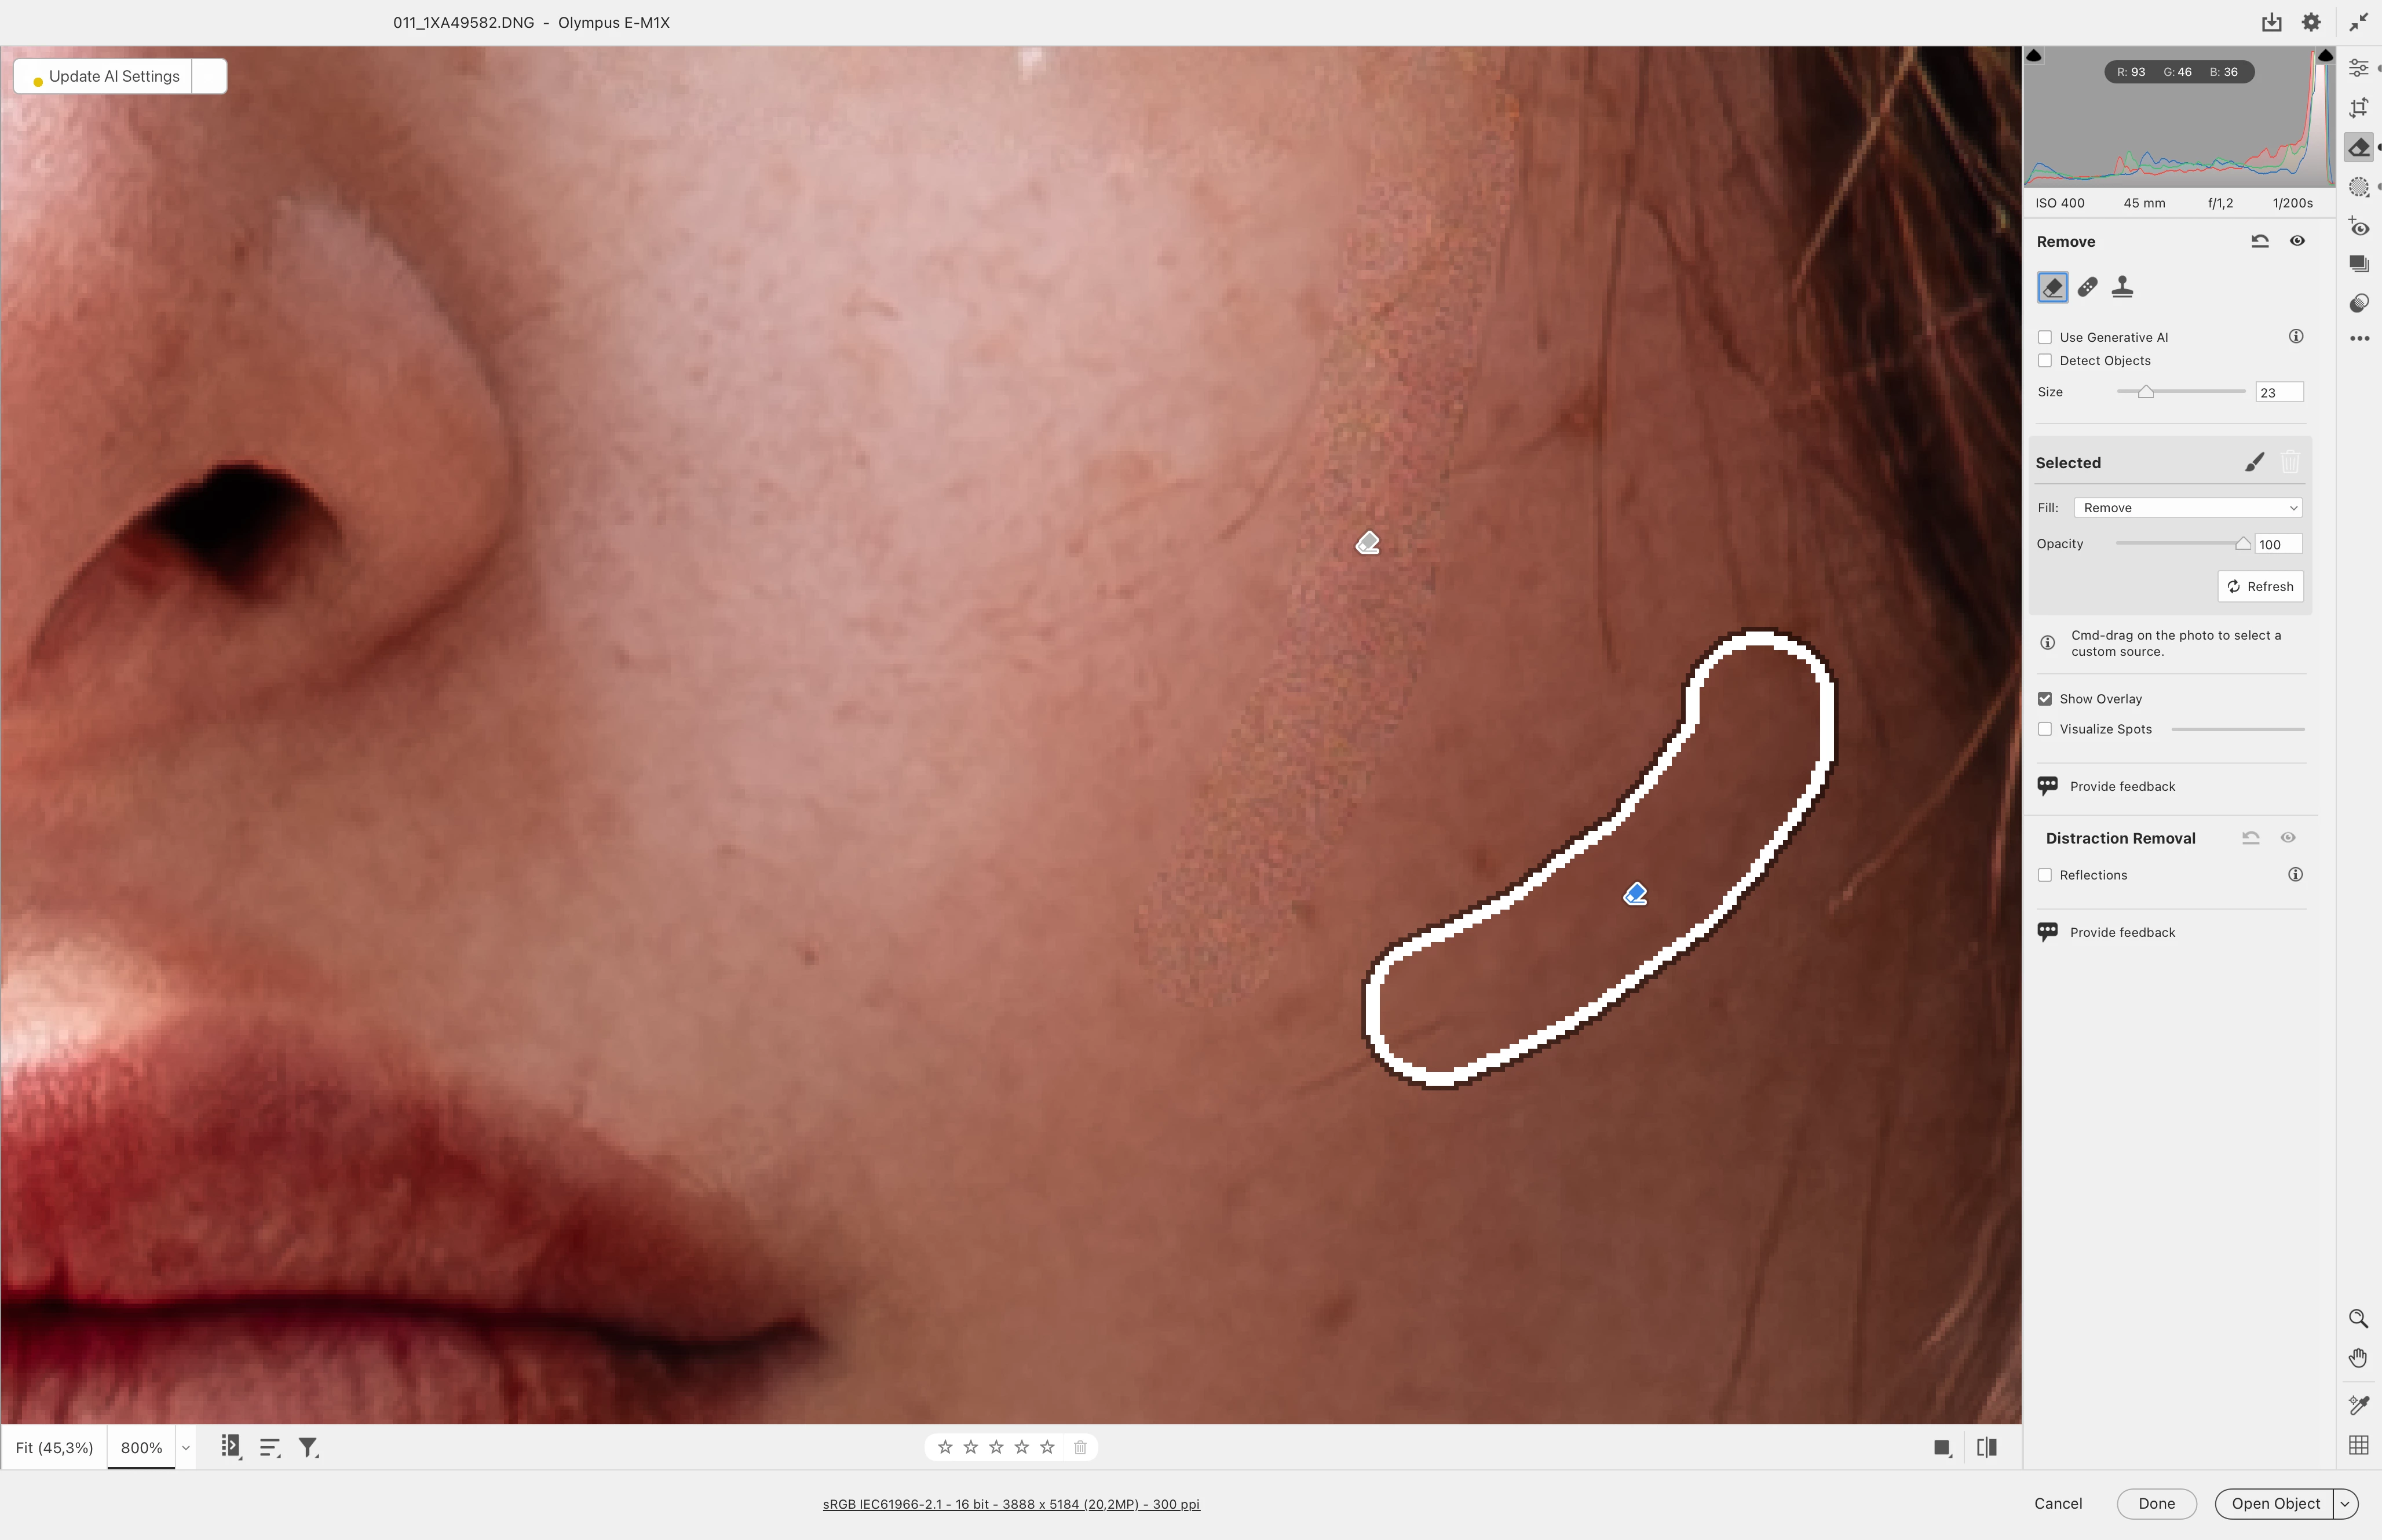Expand the 800% zoom level dropdown
The width and height of the screenshot is (2382, 1540).
pyautogui.click(x=185, y=1448)
